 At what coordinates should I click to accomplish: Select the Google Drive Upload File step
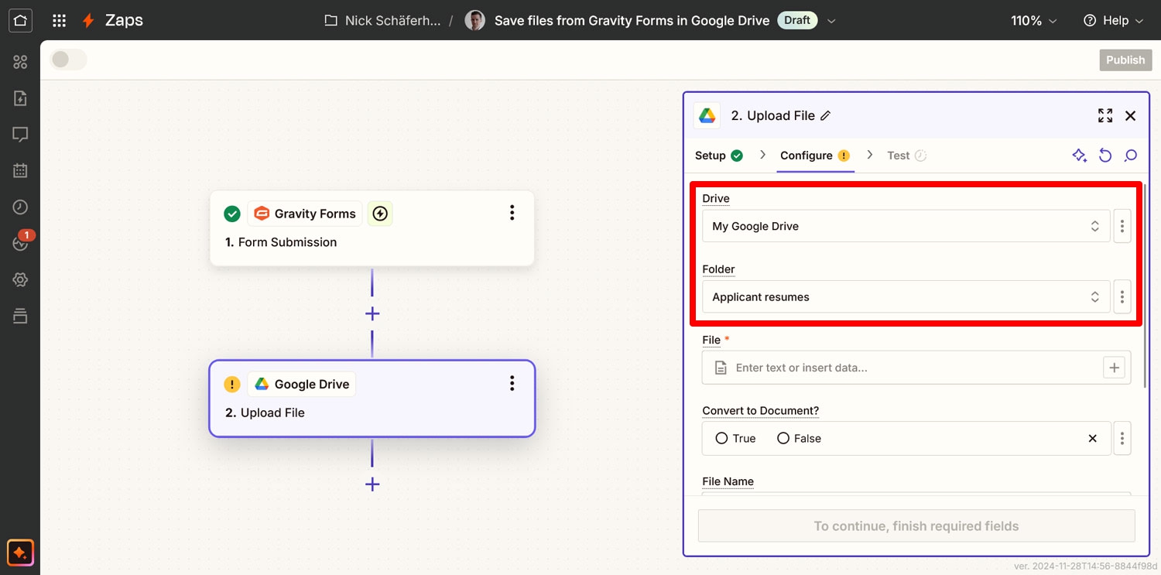coord(372,399)
